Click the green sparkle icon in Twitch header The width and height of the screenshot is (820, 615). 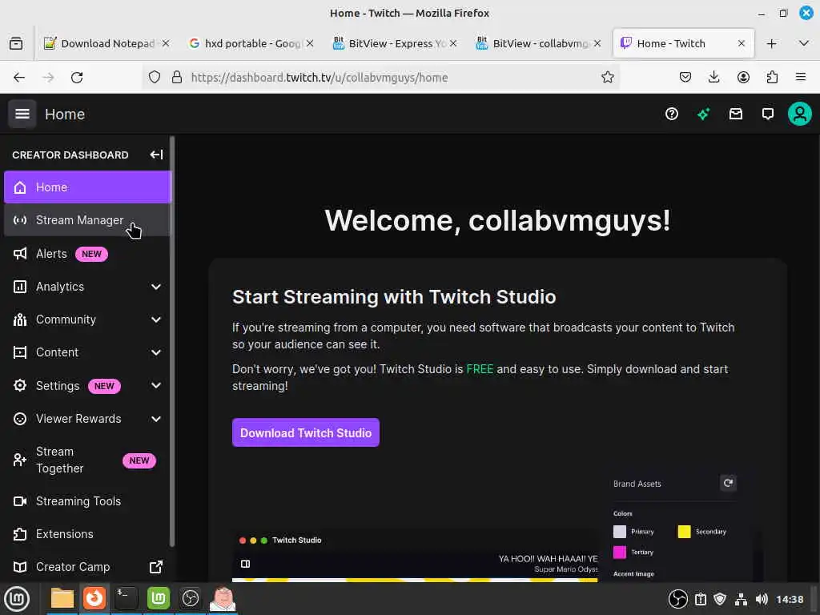[703, 114]
